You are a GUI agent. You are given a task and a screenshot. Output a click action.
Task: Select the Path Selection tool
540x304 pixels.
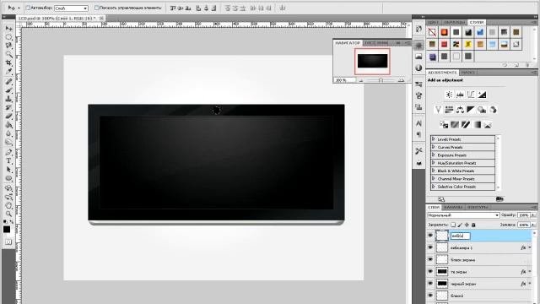[x=9, y=170]
